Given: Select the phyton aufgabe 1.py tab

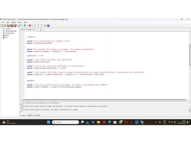Looking at the screenshot, I should pos(28,29).
